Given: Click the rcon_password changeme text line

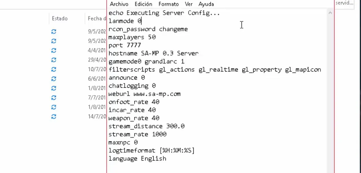Looking at the screenshot, I should [x=148, y=29].
